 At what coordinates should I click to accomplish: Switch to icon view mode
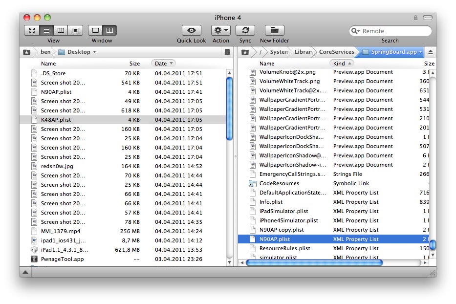pyautogui.click(x=32, y=30)
